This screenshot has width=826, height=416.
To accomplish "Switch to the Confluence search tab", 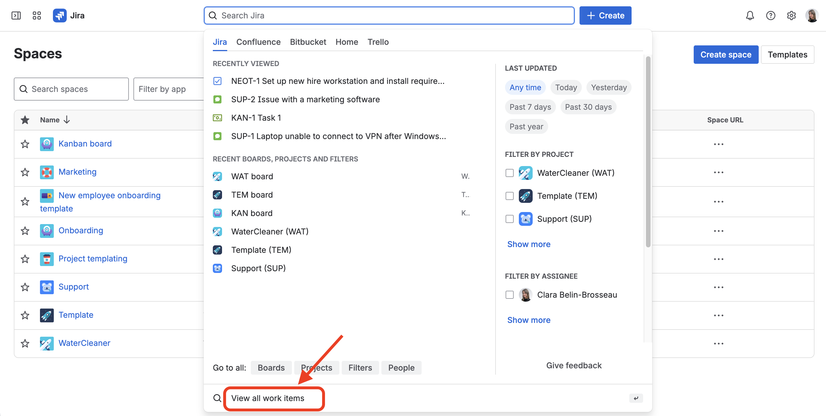I will 258,42.
